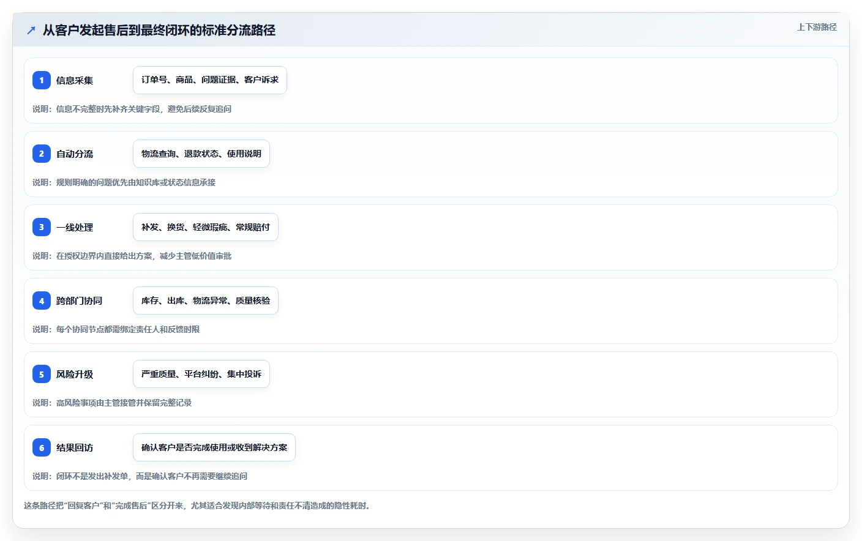The height and width of the screenshot is (541, 862).
Task: Click the 信息采集 step label
Action: (75, 80)
